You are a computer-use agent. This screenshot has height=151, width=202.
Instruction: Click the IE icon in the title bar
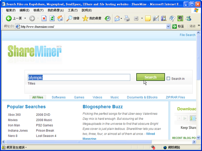pyautogui.click(x=3, y=4)
